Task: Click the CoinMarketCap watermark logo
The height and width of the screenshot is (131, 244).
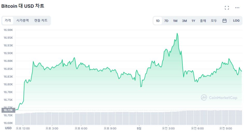Action: (219, 97)
